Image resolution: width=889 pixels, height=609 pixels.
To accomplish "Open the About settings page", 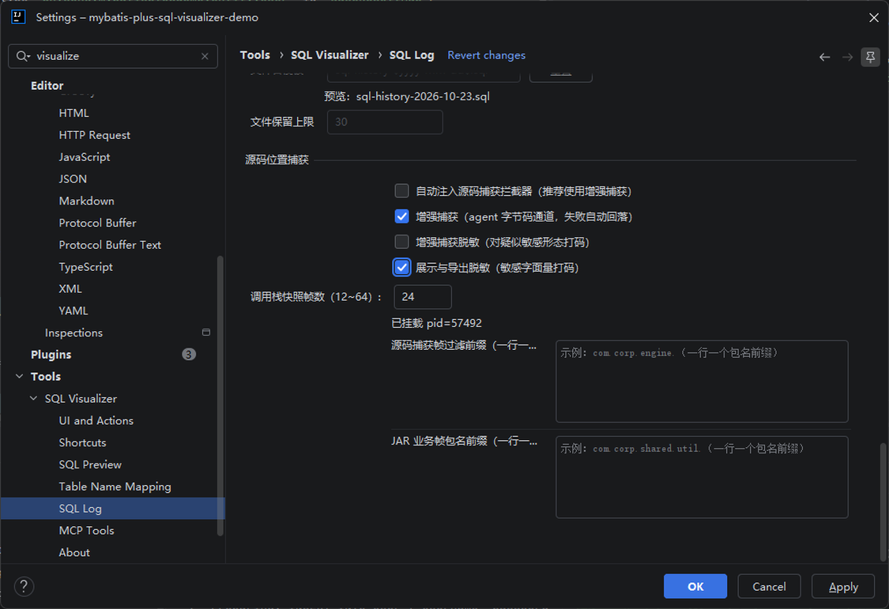I will click(x=74, y=553).
